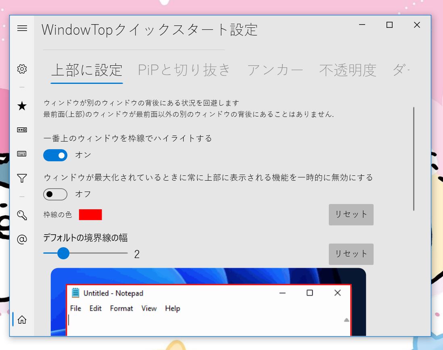The height and width of the screenshot is (350, 443).
Task: Switch to the 不透明度 tab
Action: coord(348,70)
